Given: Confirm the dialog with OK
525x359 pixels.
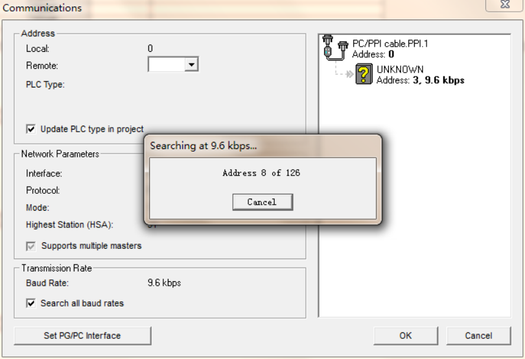Looking at the screenshot, I should coord(406,336).
